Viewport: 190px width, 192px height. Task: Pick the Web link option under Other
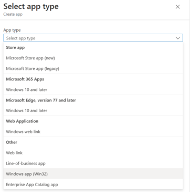(93, 153)
